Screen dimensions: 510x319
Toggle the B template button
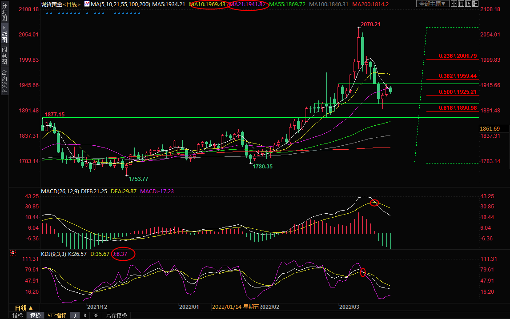coord(84,315)
